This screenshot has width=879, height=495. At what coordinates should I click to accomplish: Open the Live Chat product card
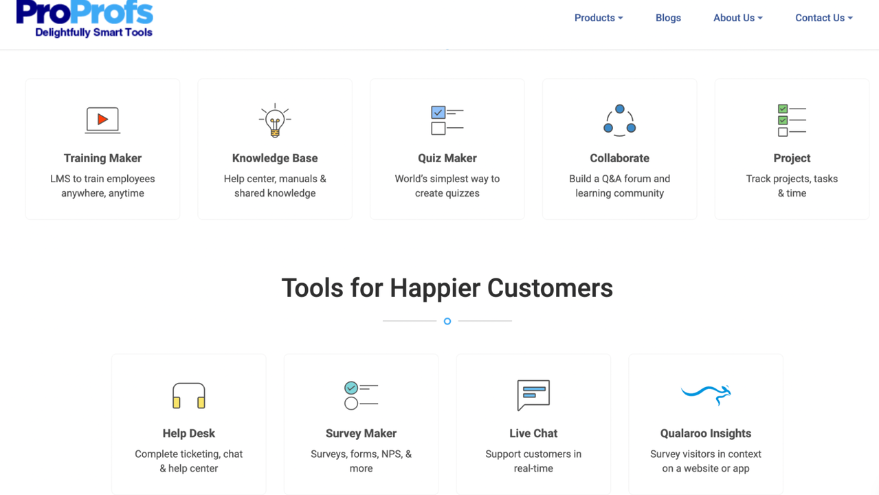533,424
